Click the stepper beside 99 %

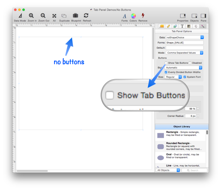pos(198,109)
